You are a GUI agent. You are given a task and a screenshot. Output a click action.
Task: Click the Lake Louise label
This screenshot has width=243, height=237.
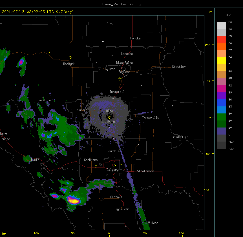[x=5, y=136]
